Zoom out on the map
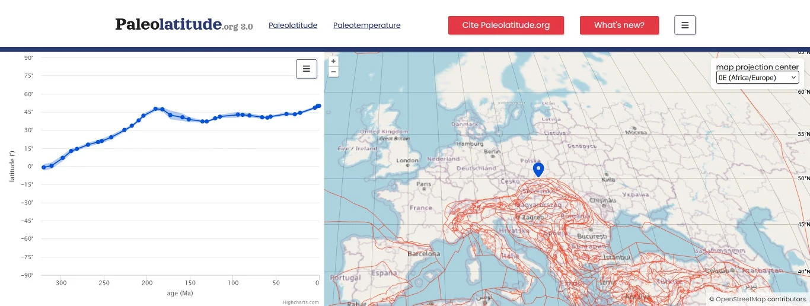810x306 pixels. click(x=334, y=72)
